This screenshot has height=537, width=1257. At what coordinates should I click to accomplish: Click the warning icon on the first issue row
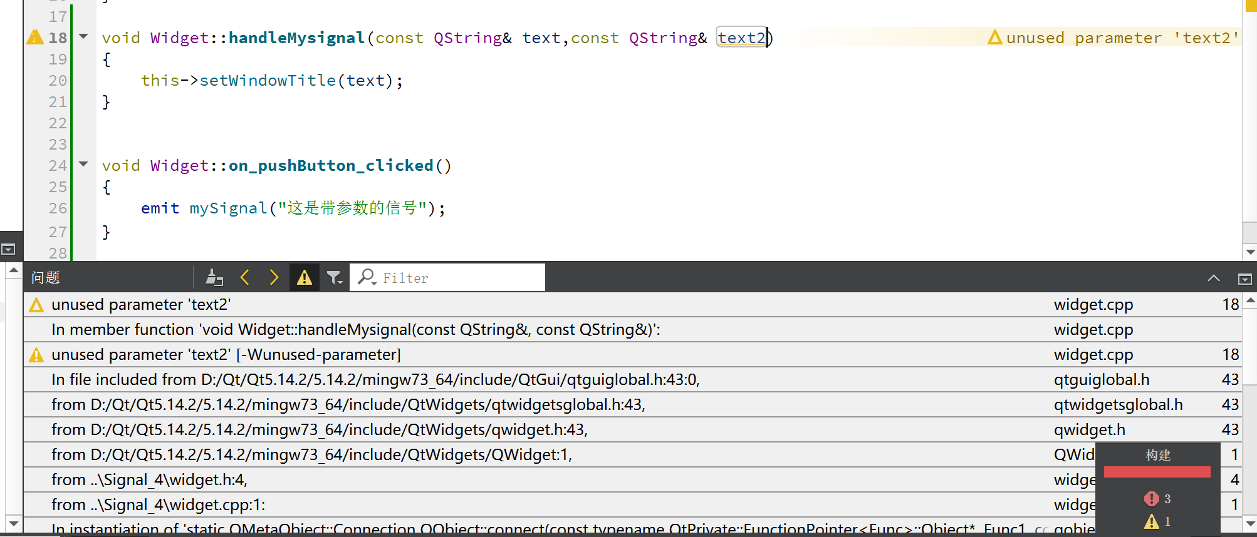coord(36,305)
